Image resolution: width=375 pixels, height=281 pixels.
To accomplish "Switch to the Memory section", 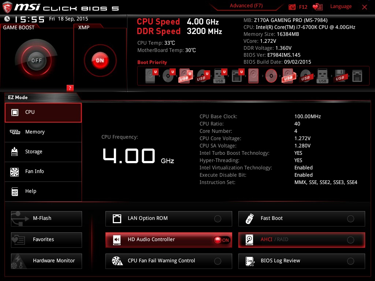I will (43, 132).
